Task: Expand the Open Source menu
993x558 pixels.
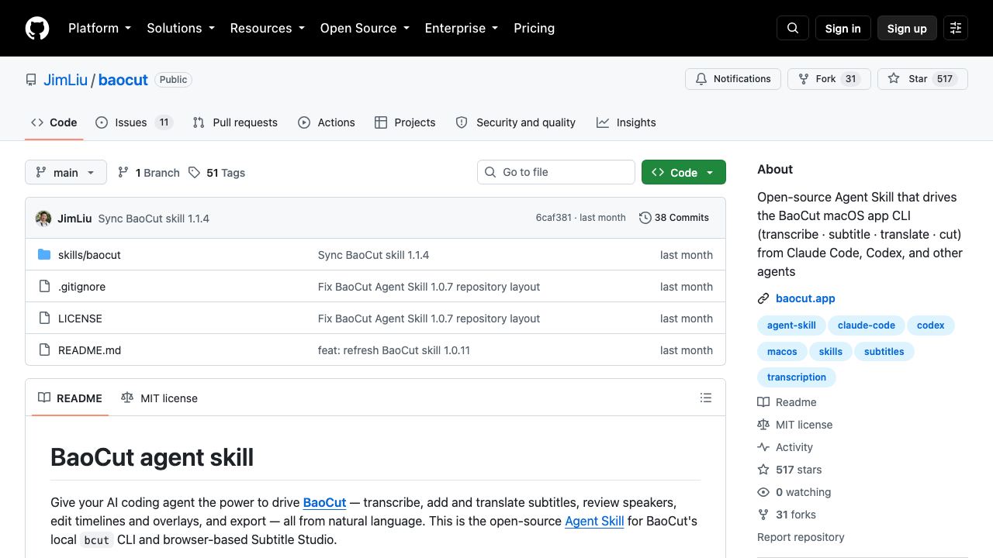Action: pyautogui.click(x=365, y=28)
